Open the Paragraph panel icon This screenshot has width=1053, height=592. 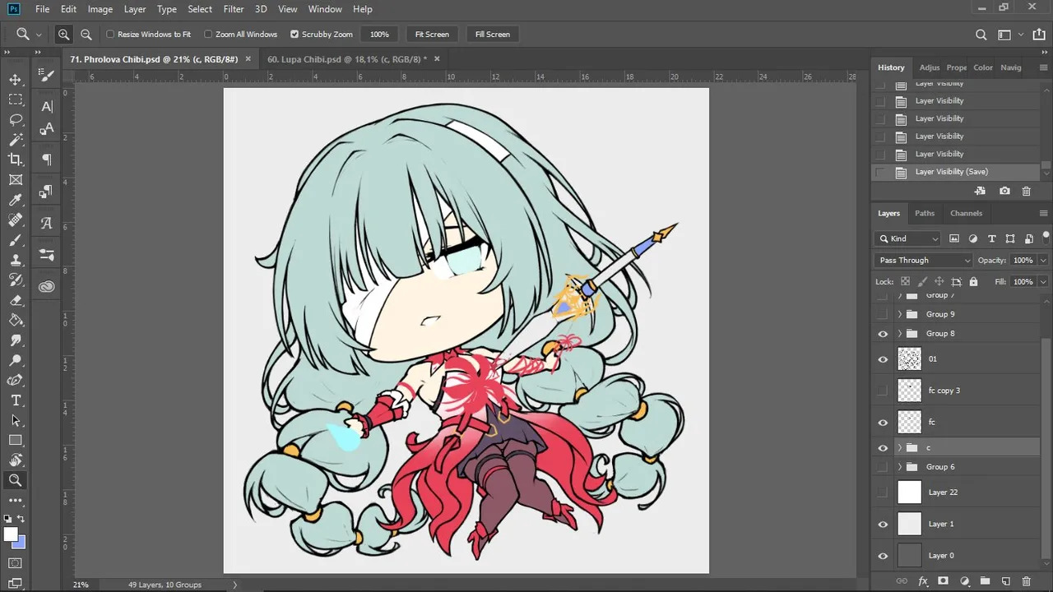pos(47,160)
